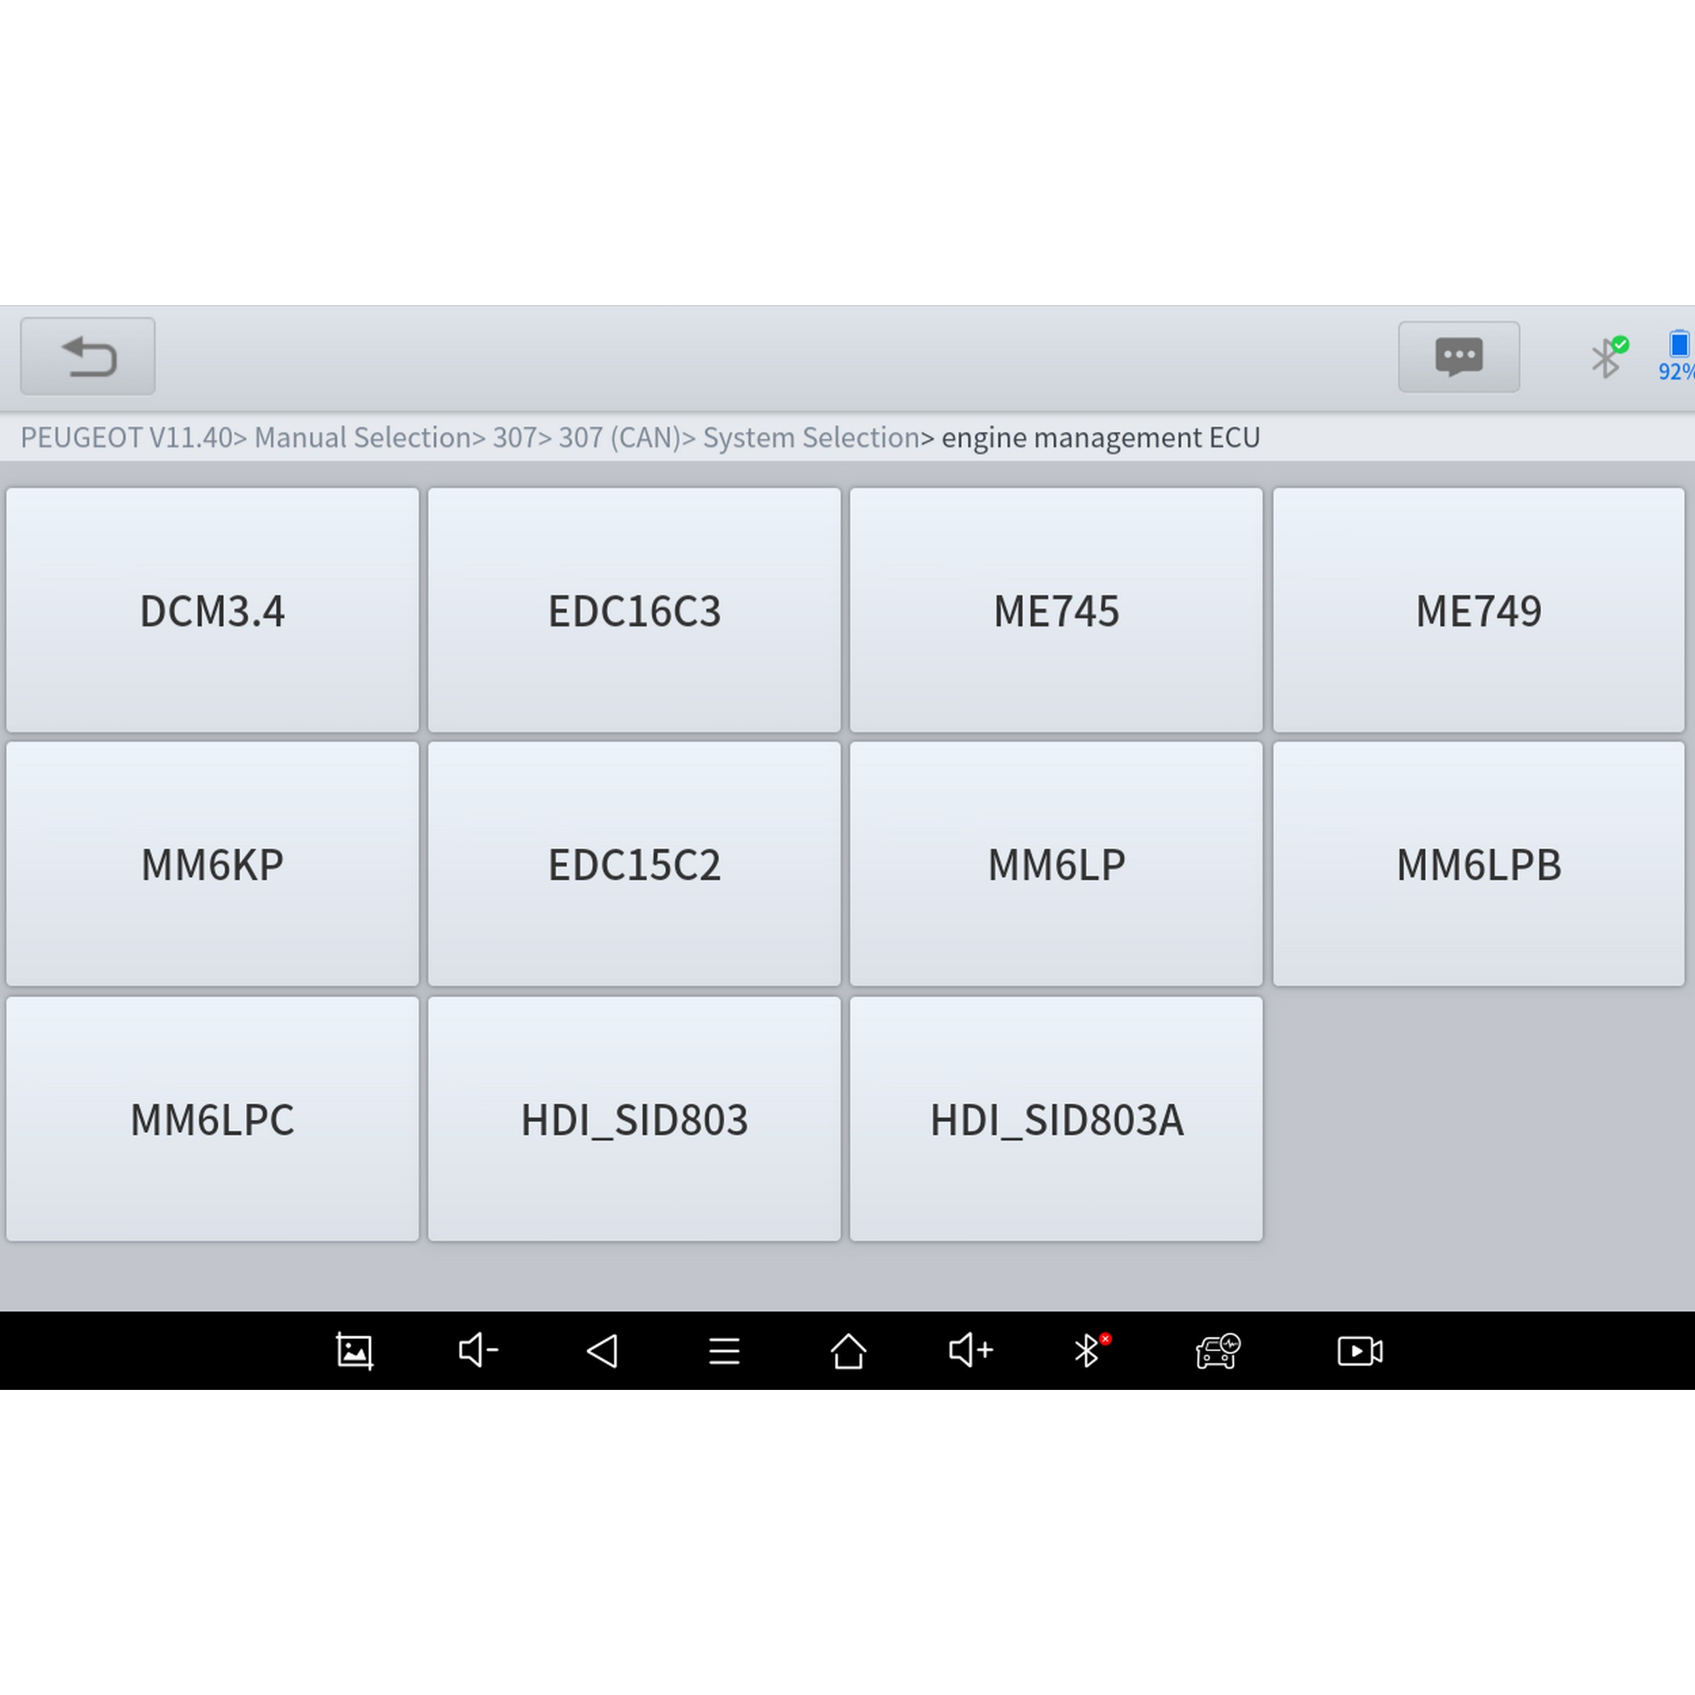Pick the MM6LPB option

(x=1477, y=865)
